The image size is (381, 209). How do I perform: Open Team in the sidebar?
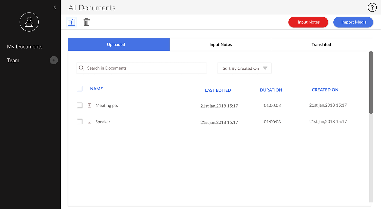click(x=13, y=60)
